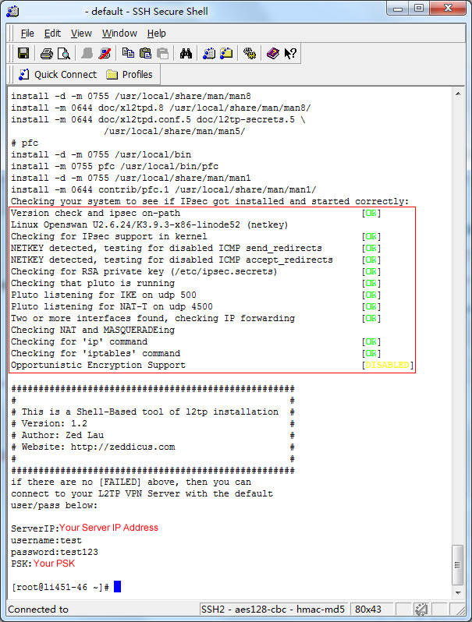Click the Copy toolbar icon
472x622 pixels.
point(128,53)
